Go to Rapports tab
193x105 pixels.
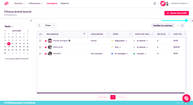coord(65,3)
